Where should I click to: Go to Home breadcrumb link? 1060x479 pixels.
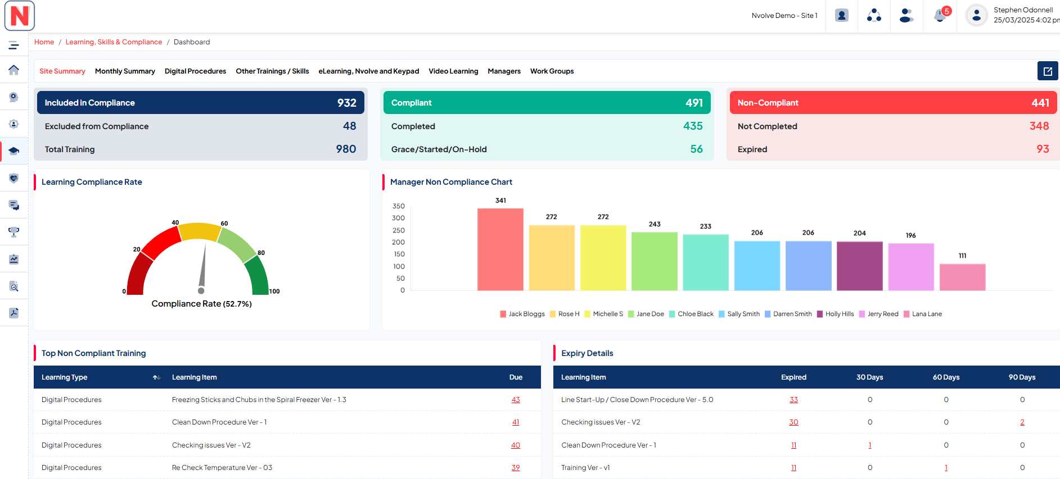[44, 42]
